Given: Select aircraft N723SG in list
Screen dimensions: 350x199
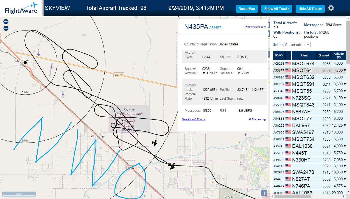Looking at the screenshot, I should (310, 98).
